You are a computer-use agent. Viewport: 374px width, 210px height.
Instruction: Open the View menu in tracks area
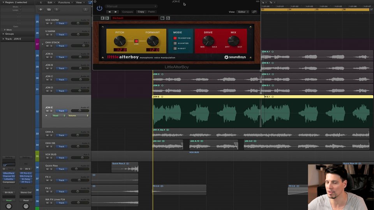(x=79, y=3)
